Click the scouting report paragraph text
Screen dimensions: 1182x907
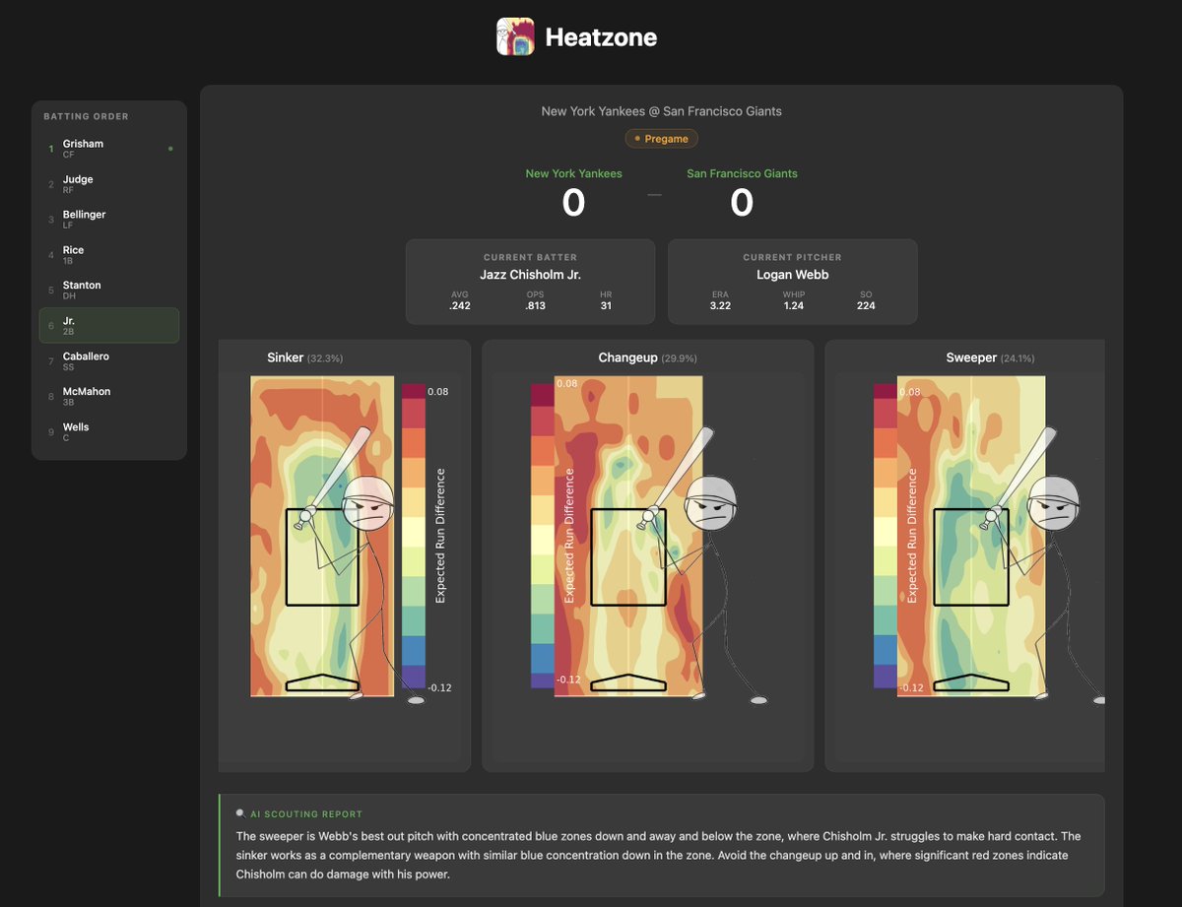[658, 855]
